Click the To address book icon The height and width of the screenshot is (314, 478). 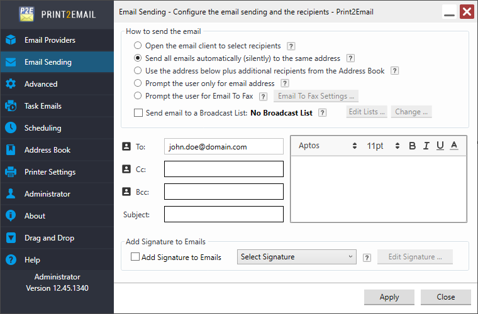[126, 146]
